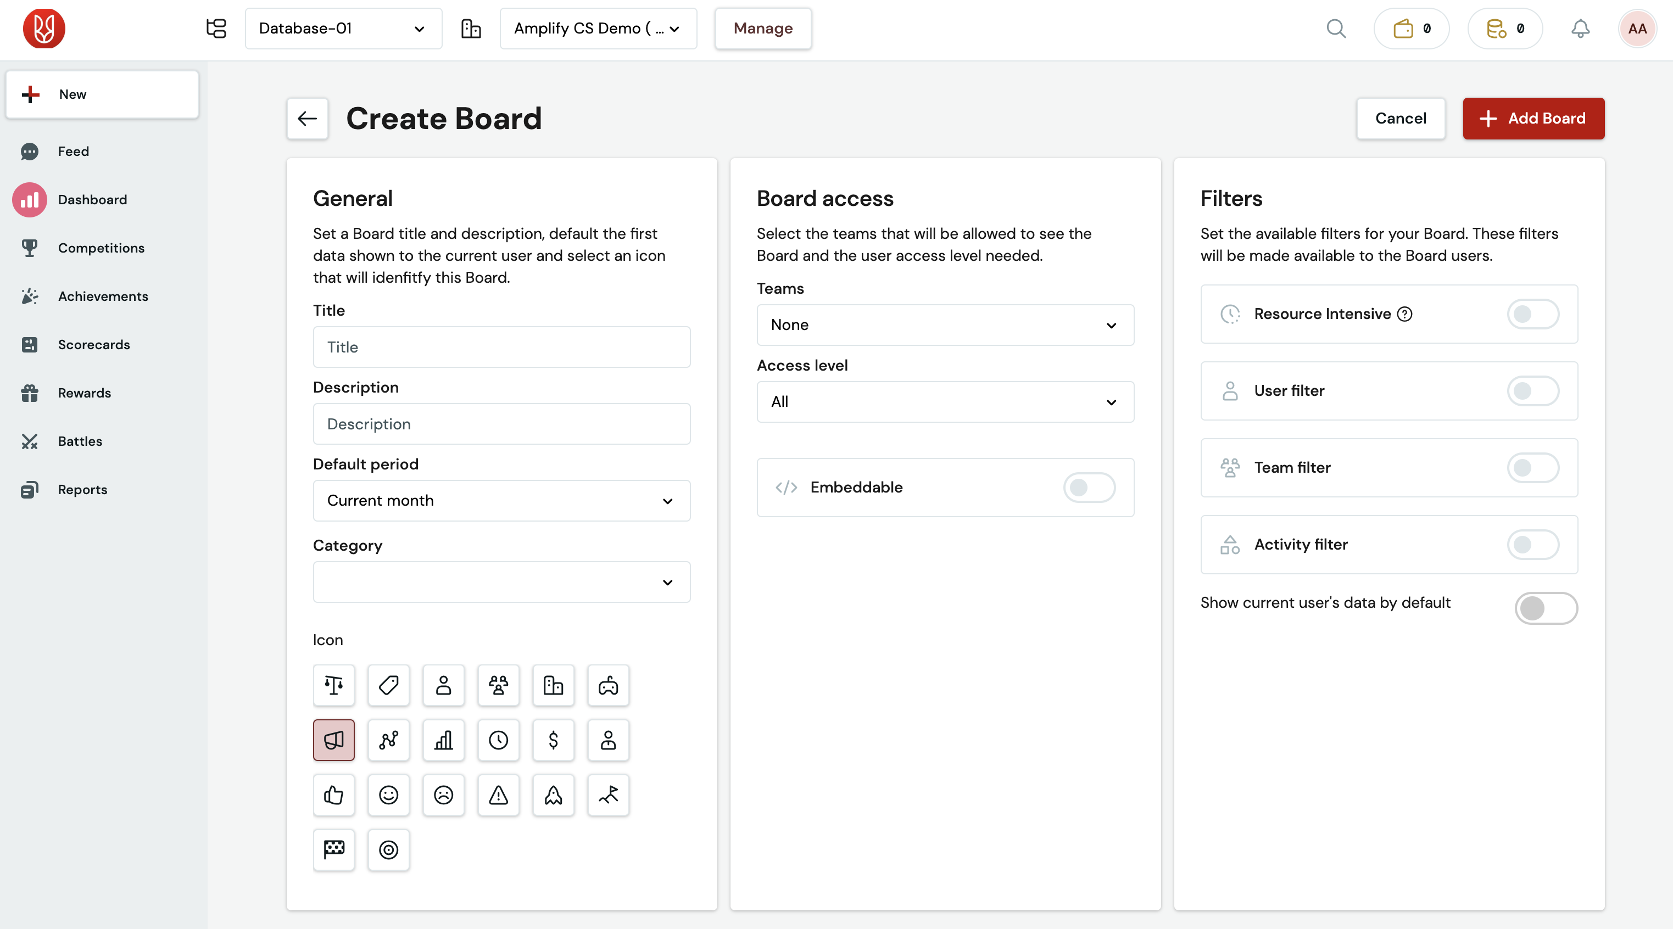Select the rocket board icon
The width and height of the screenshot is (1673, 929).
click(553, 794)
